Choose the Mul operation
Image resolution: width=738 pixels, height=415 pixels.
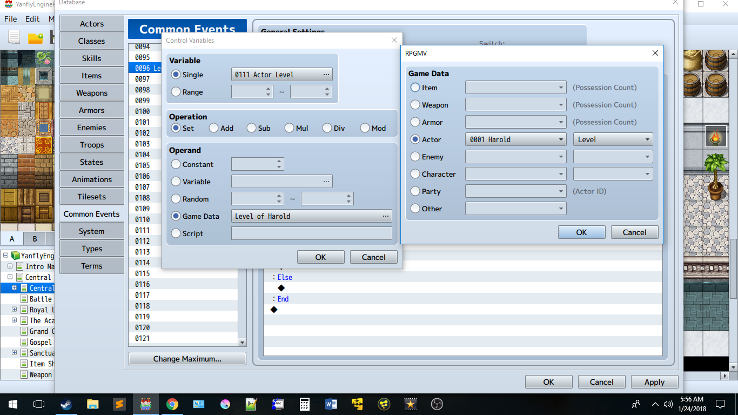point(289,128)
